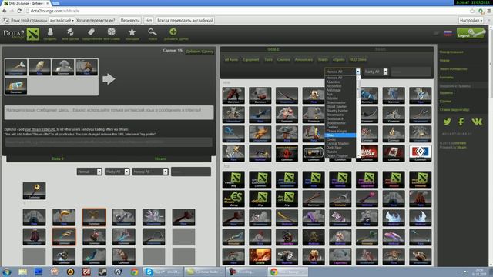
Task: Open the translate bar language dropdown
Action: point(62,21)
